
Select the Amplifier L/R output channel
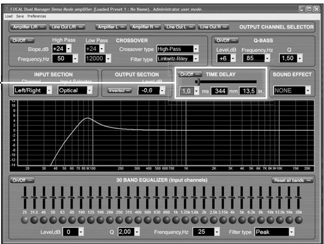pyautogui.click(x=26, y=26)
